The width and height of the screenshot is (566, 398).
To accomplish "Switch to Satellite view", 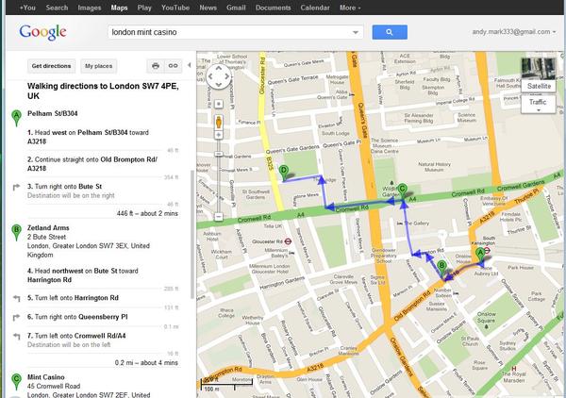I will point(539,86).
